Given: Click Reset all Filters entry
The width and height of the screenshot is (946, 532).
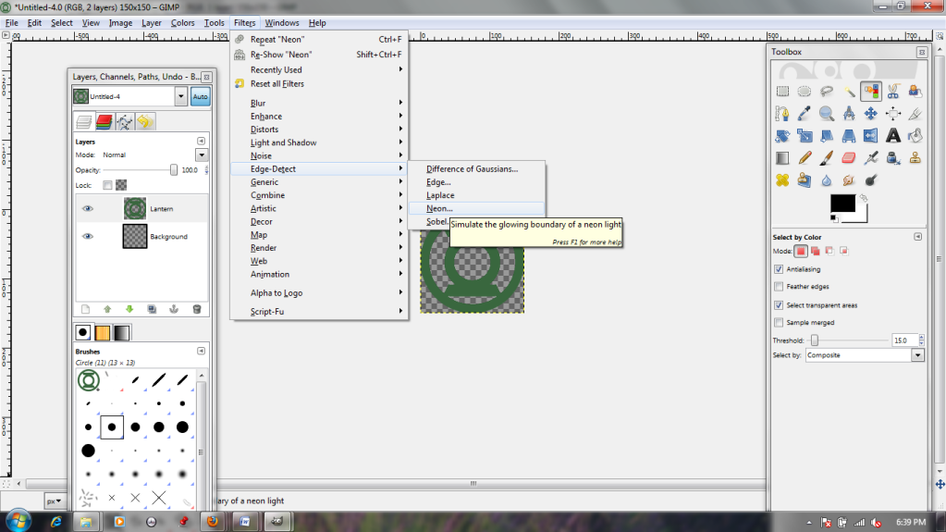Looking at the screenshot, I should [319, 84].
